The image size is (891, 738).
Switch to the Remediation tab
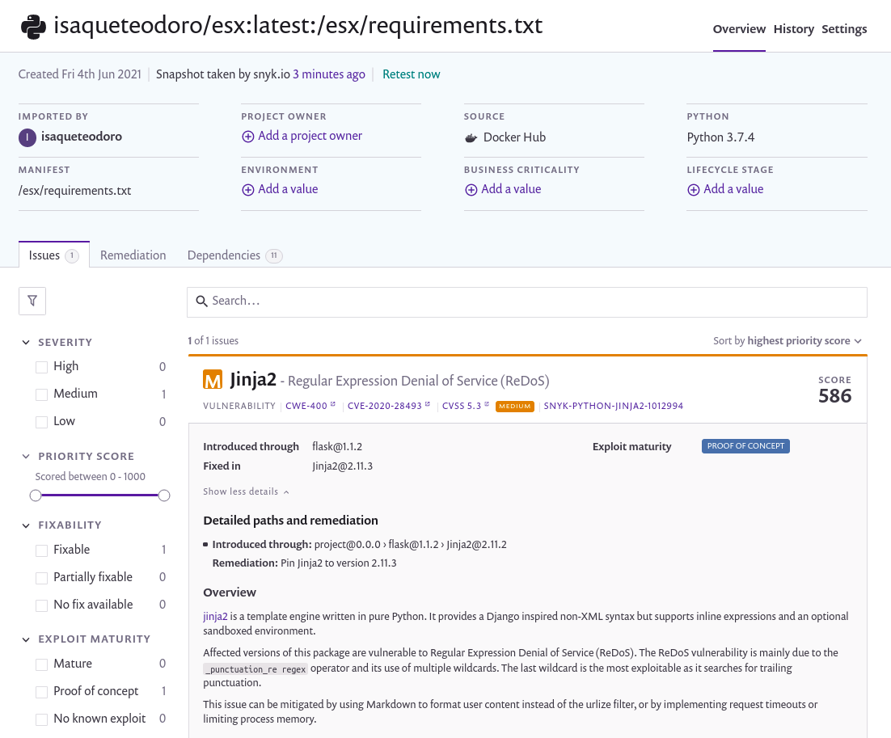[x=133, y=255]
